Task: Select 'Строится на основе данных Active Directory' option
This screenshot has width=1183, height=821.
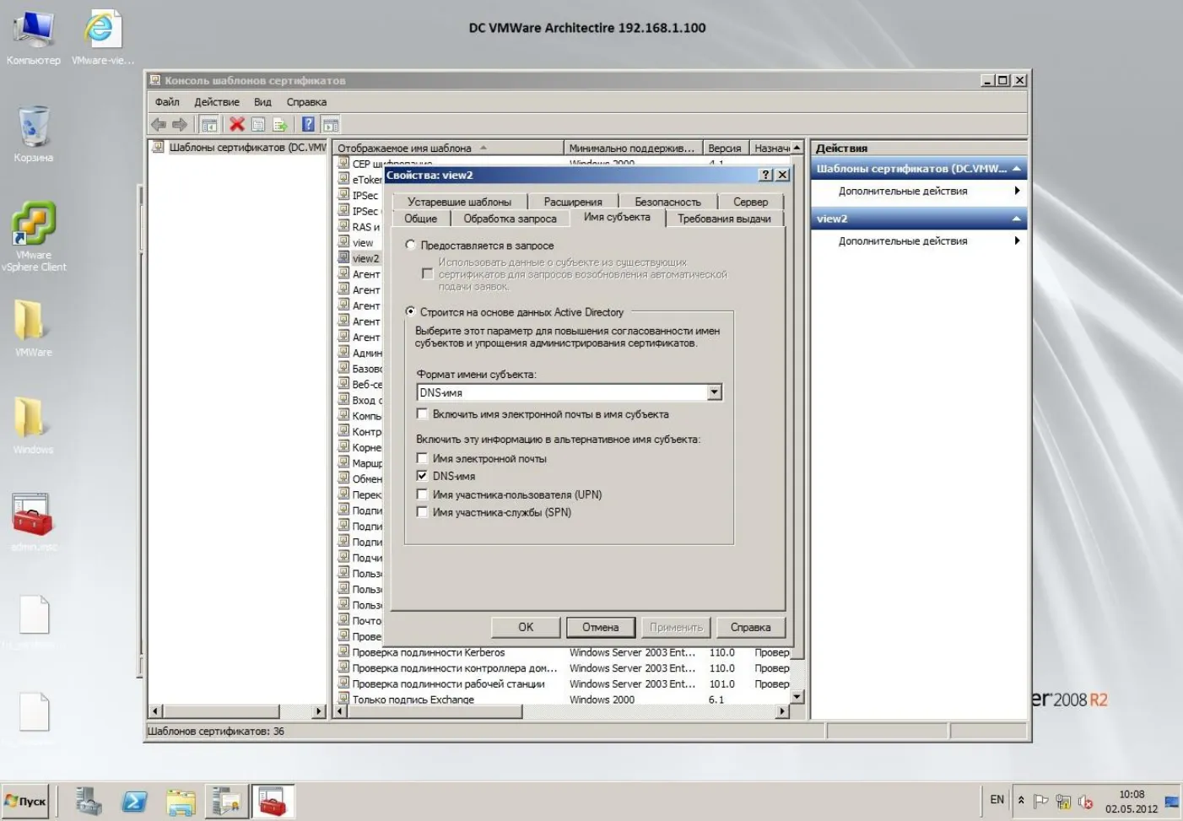Action: pyautogui.click(x=411, y=312)
